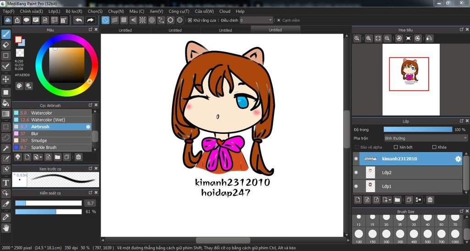470x251 pixels.
Task: Expand the add-layer dropdown arrow
Action: 390,200
